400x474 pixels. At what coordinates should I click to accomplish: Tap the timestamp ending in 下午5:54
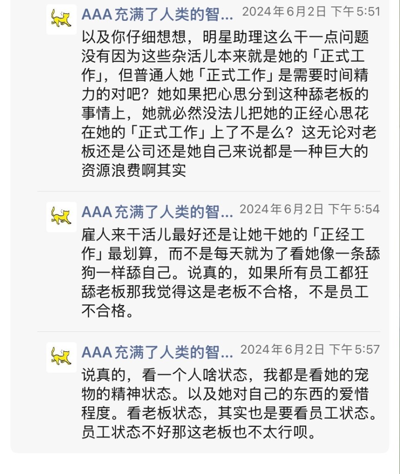[309, 209]
